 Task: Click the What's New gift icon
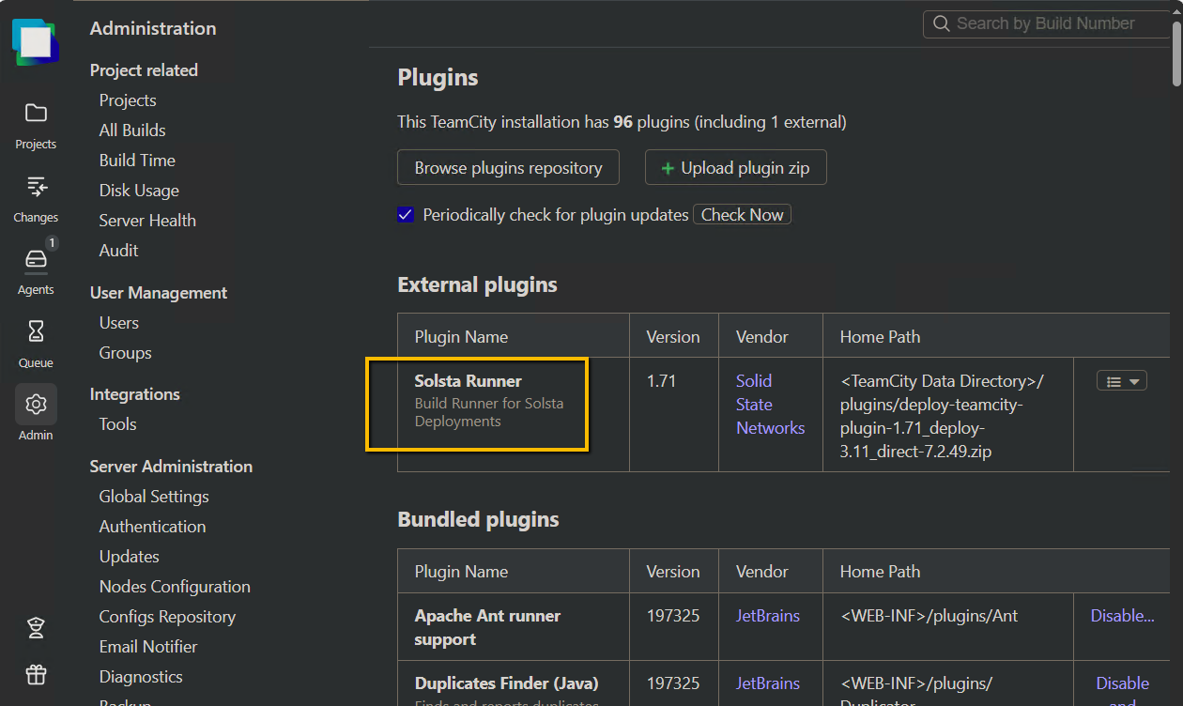coord(36,674)
